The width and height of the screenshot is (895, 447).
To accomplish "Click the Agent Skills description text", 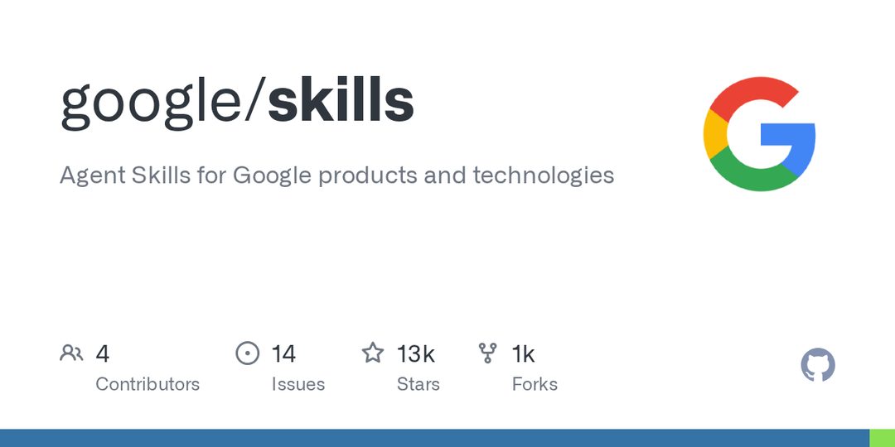I will [x=336, y=175].
